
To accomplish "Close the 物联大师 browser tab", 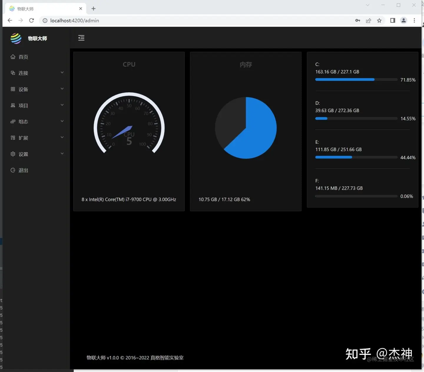I will pos(81,9).
